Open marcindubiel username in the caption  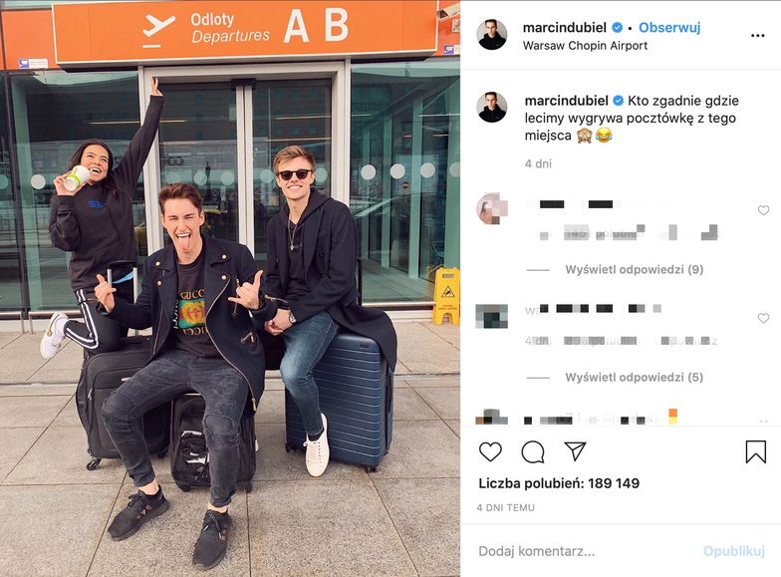566,101
